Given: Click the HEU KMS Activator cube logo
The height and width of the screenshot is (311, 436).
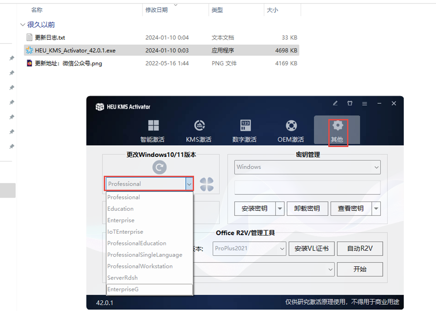Looking at the screenshot, I should tap(99, 107).
